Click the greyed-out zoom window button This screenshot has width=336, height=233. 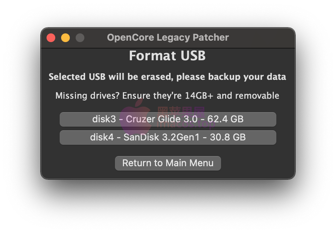[x=80, y=38]
